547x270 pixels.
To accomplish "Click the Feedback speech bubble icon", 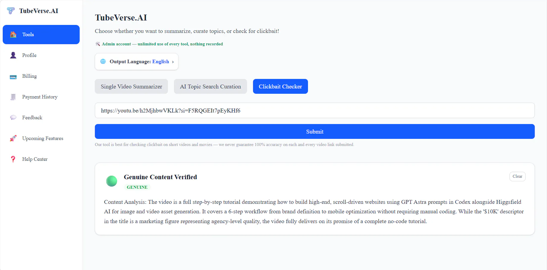I will tap(13, 117).
